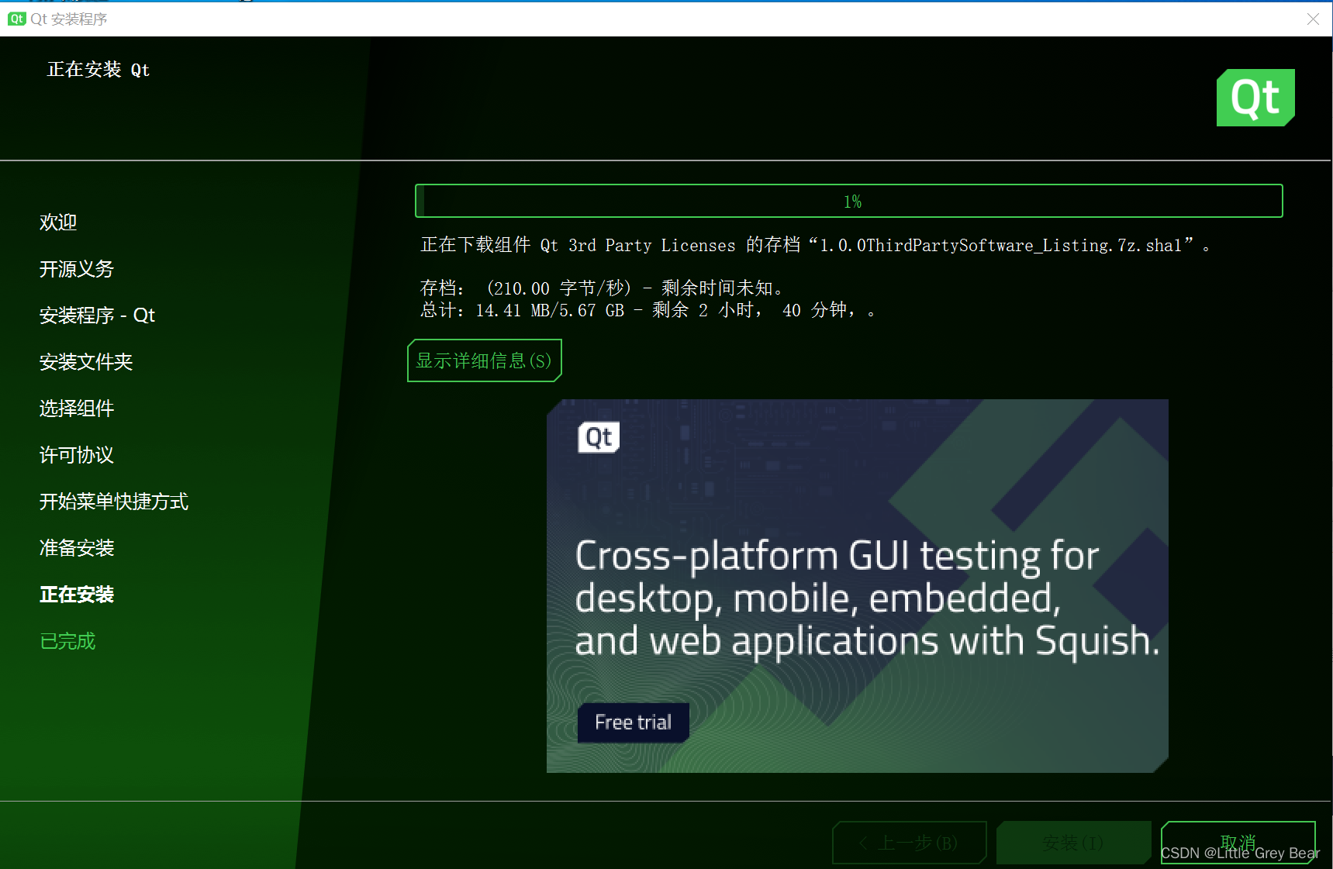Click the green 已完成 step label
The width and height of the screenshot is (1333, 869).
click(x=67, y=641)
